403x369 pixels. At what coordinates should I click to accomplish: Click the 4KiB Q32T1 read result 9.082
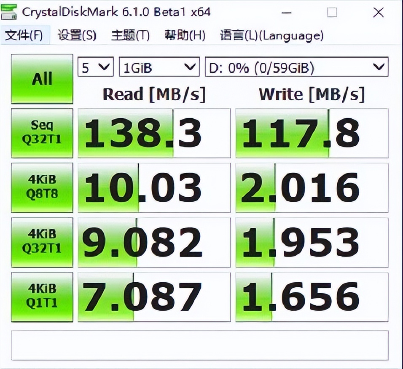(154, 242)
